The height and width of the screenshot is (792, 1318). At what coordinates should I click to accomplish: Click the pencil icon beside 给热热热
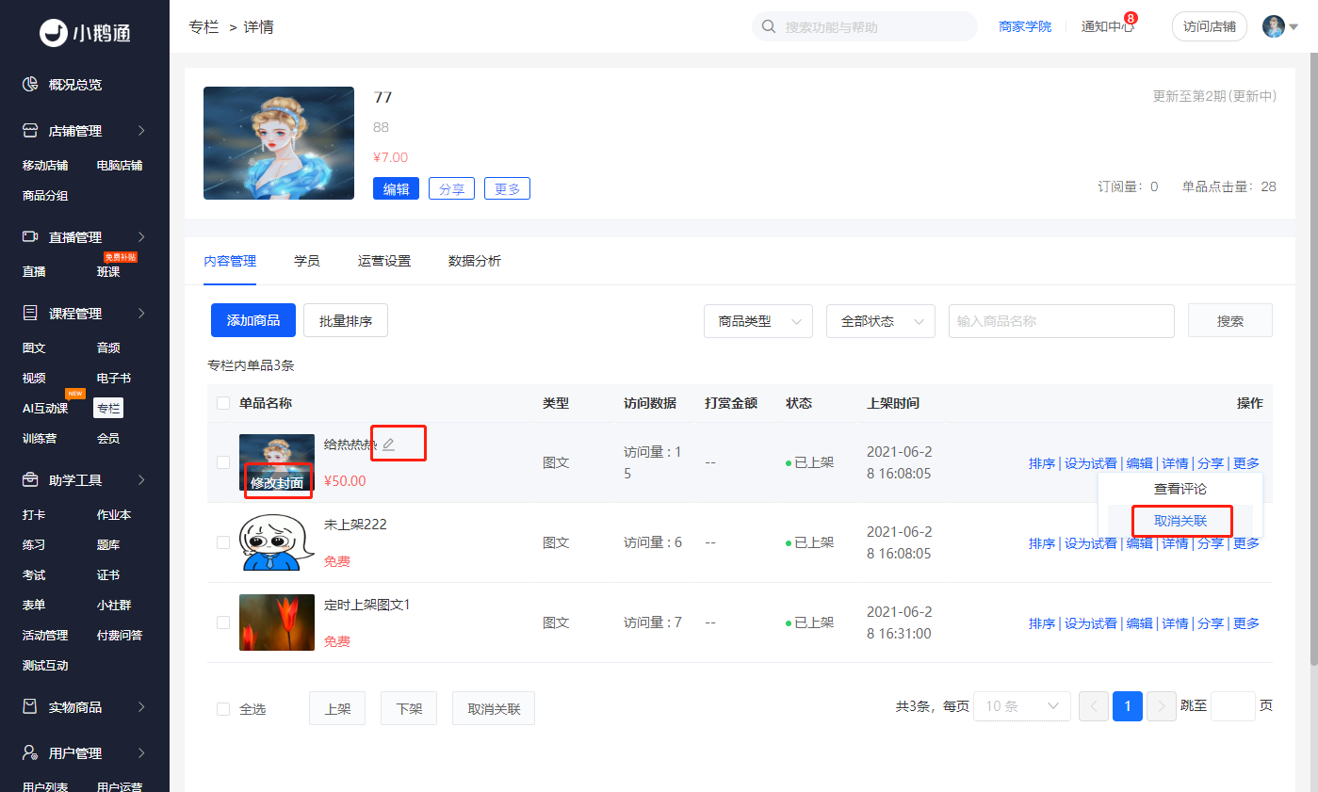pos(388,444)
